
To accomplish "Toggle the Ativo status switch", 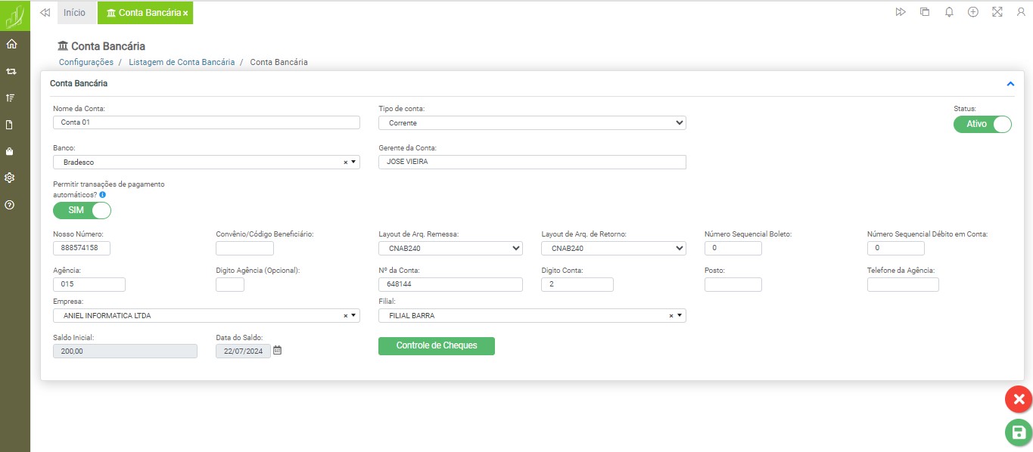I will [982, 124].
